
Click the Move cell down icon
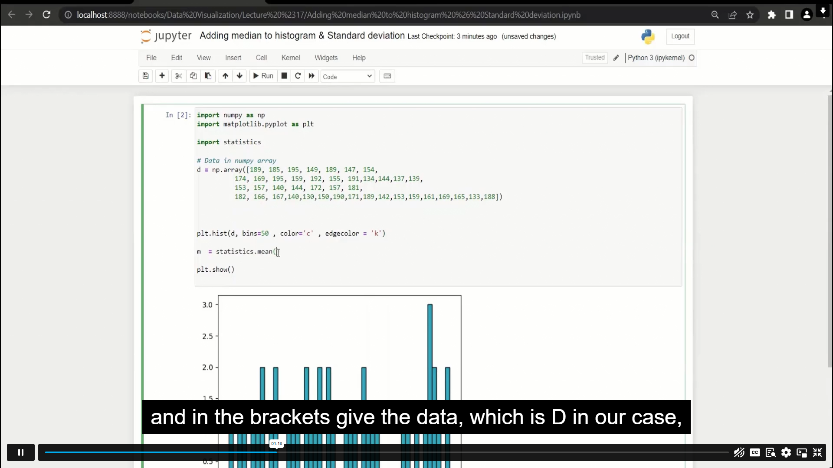tap(239, 76)
